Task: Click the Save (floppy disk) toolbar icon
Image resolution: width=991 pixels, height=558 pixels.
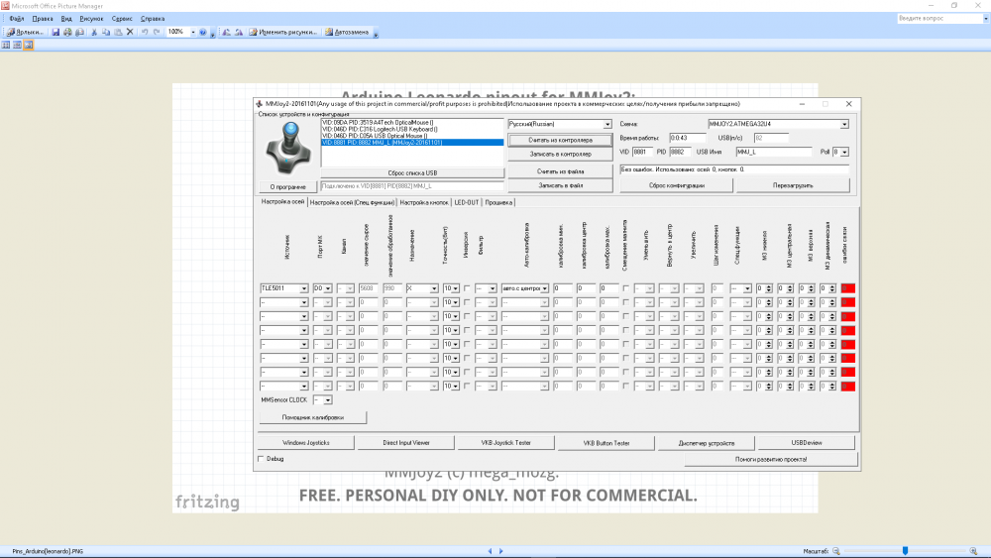Action: click(x=55, y=32)
